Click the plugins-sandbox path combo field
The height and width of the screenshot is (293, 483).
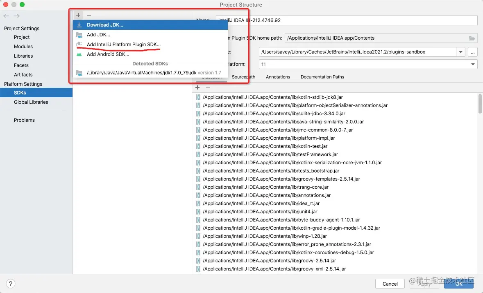(x=357, y=52)
